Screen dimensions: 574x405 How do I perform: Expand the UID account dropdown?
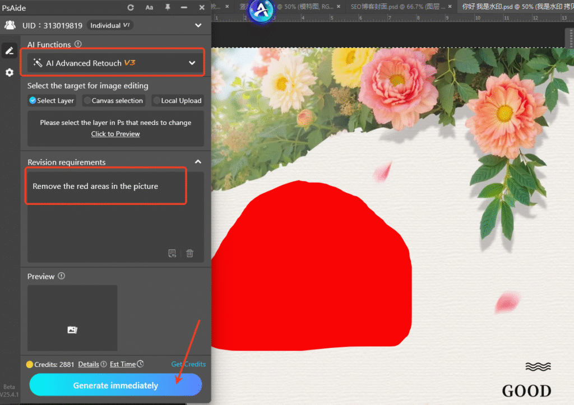(x=198, y=25)
